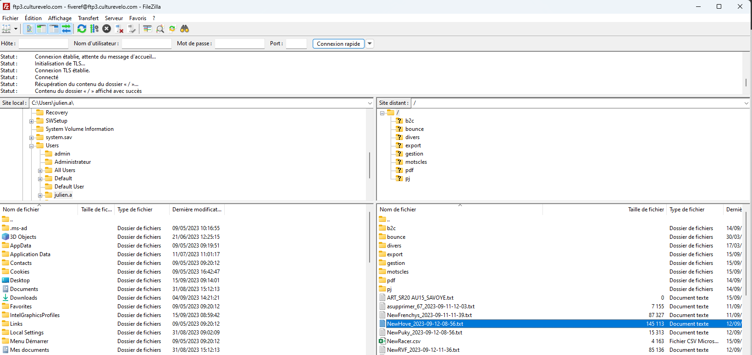
Task: Select the ART_SR20 AU15_SAVOYE.txt file icon
Action: [x=382, y=298]
